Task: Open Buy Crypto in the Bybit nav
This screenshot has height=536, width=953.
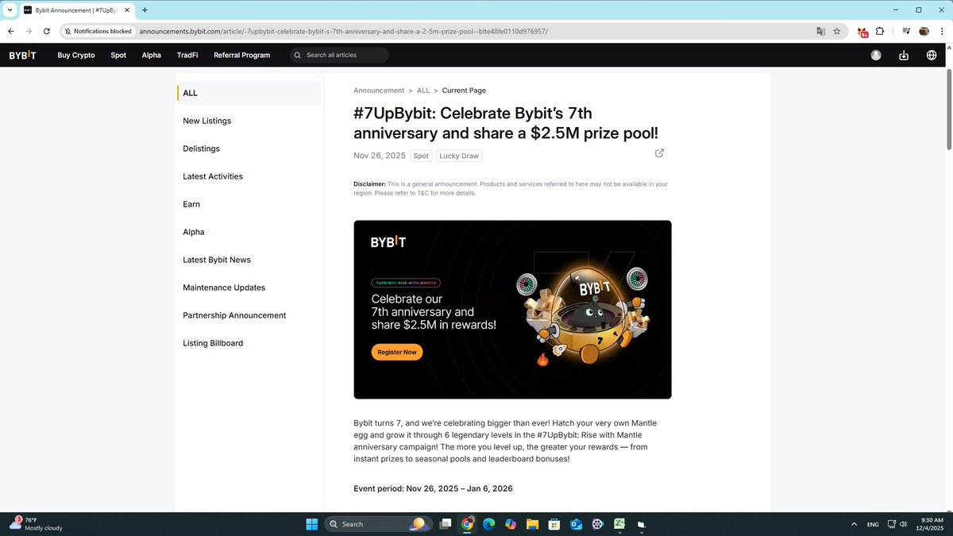Action: pos(76,56)
